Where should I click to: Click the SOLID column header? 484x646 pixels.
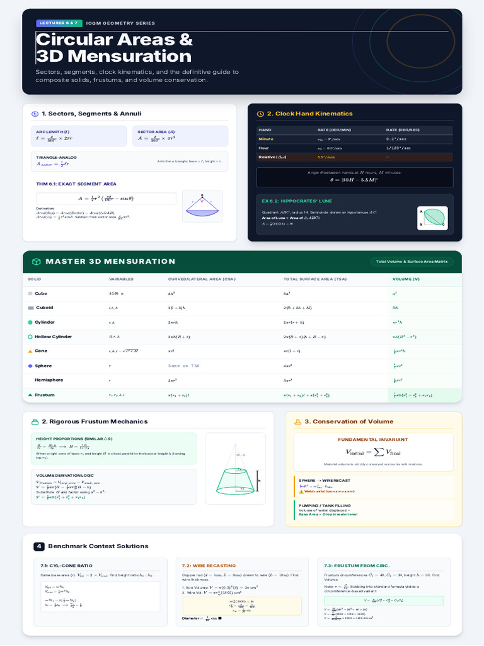(x=34, y=279)
